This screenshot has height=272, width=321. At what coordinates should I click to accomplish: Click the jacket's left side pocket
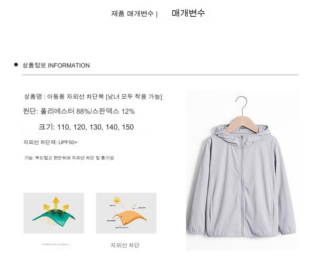click(211, 209)
